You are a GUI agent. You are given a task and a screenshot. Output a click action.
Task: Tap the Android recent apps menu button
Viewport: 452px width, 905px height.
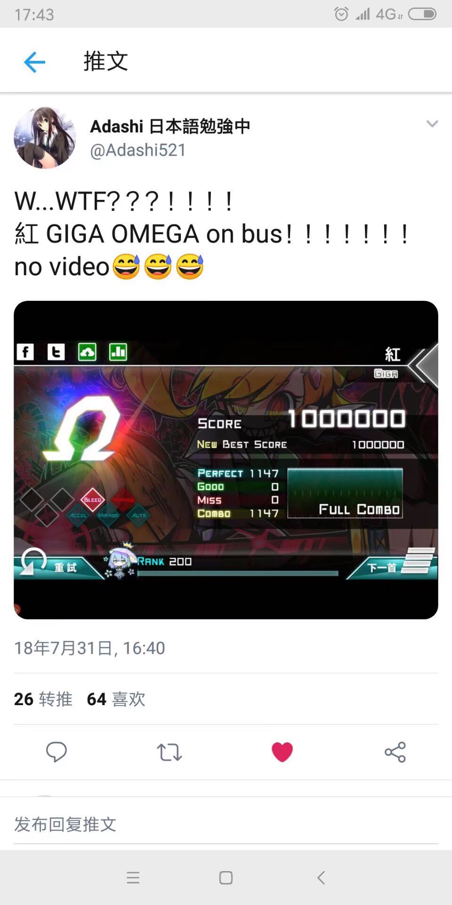133,878
